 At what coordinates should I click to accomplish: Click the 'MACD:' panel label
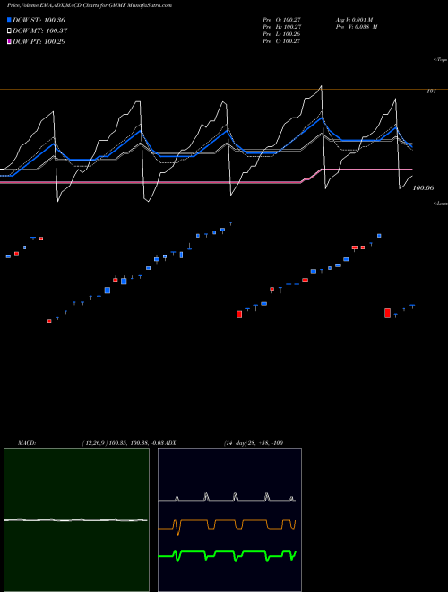(27, 442)
